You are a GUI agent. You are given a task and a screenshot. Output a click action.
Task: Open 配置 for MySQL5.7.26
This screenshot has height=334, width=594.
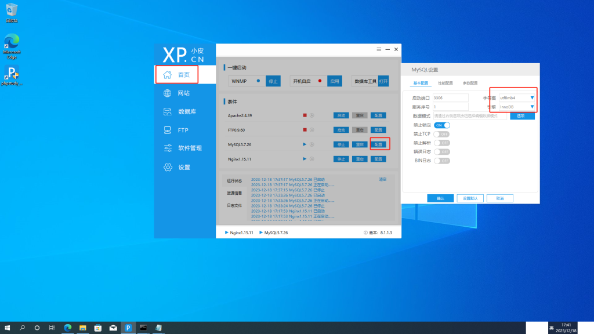[x=378, y=144]
